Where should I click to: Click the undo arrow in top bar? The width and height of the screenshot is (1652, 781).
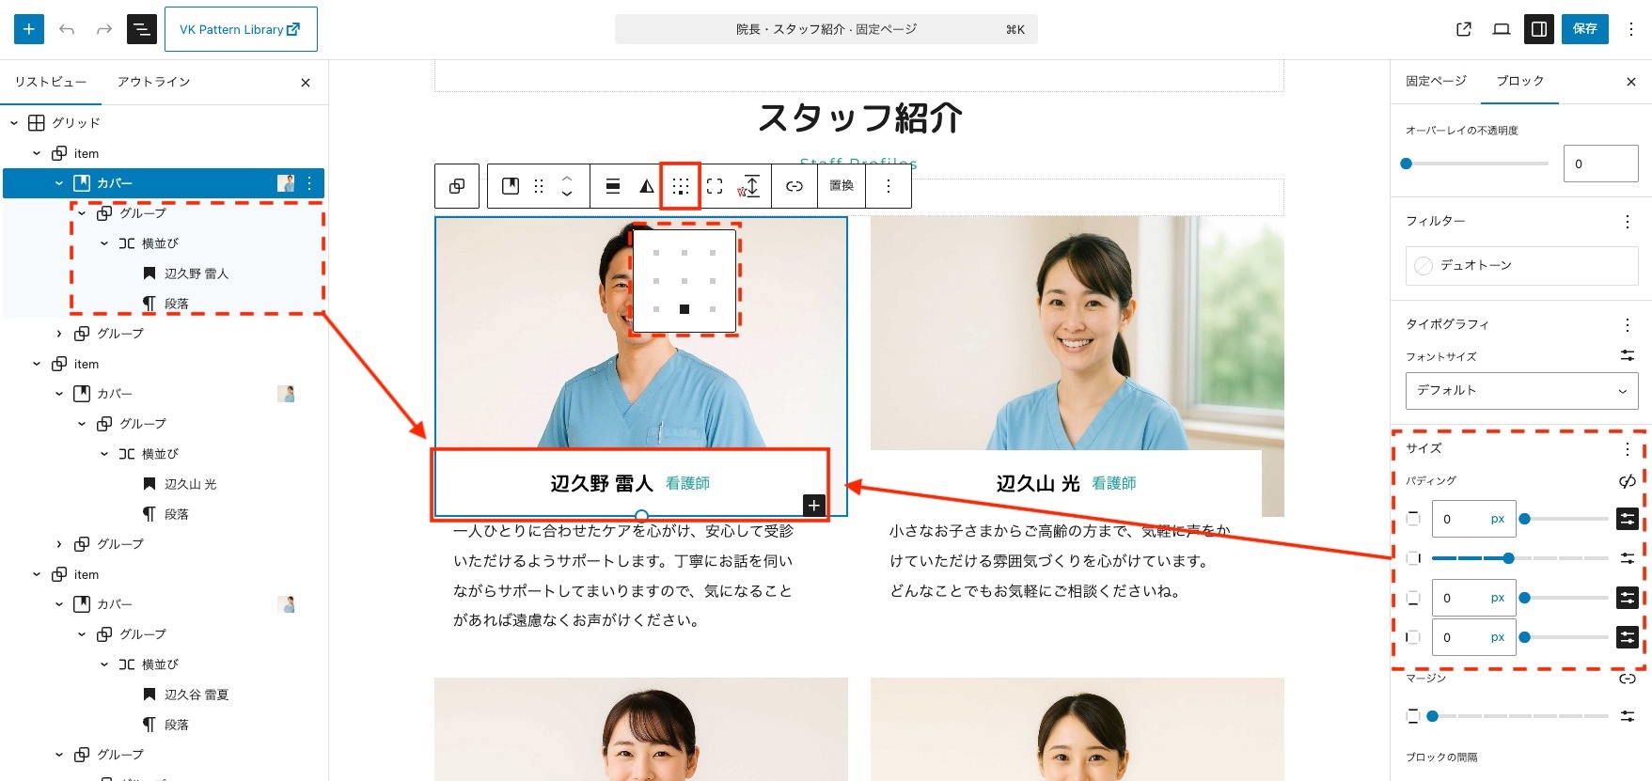click(67, 29)
